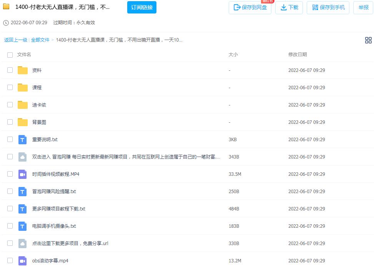Screen dimensions: 374x267
Task: Select checkbox for 电脑调手机摄像头.txt
Action: (x=10, y=226)
